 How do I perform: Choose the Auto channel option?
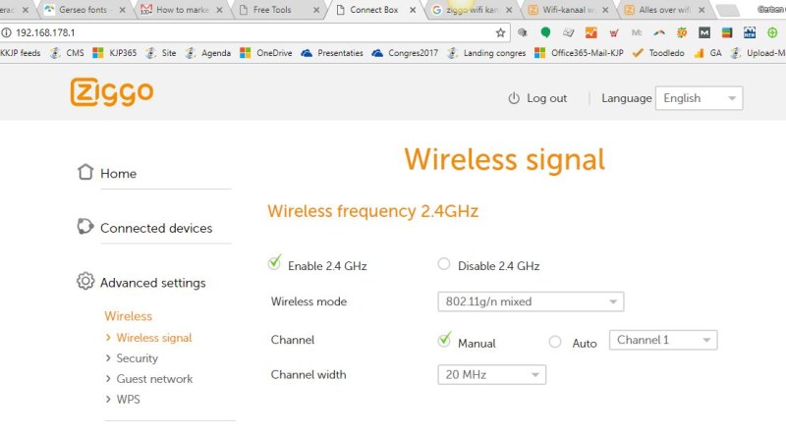click(x=555, y=342)
